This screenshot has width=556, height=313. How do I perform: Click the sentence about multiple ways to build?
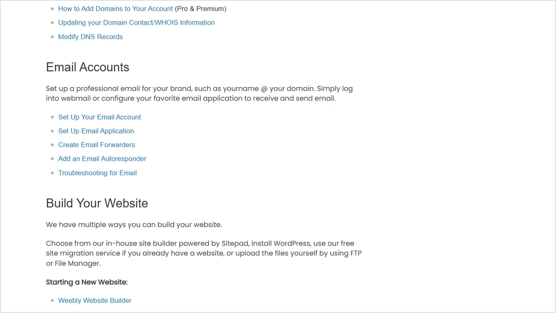(134, 225)
